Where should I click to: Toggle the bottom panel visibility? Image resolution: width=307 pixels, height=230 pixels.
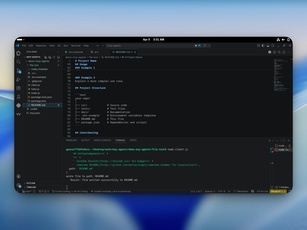[268, 46]
